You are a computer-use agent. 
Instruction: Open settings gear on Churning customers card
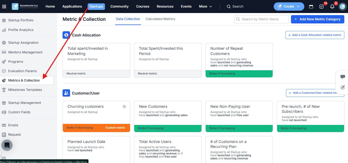pyautogui.click(x=124, y=106)
